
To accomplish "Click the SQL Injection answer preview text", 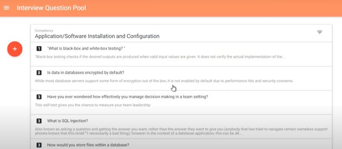I will point(181,132).
